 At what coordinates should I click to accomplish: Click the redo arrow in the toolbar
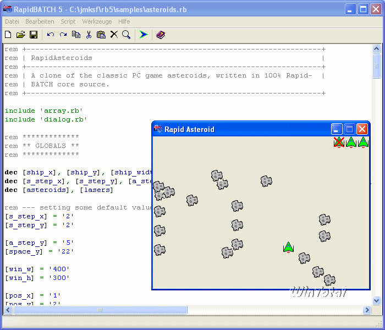click(x=63, y=35)
